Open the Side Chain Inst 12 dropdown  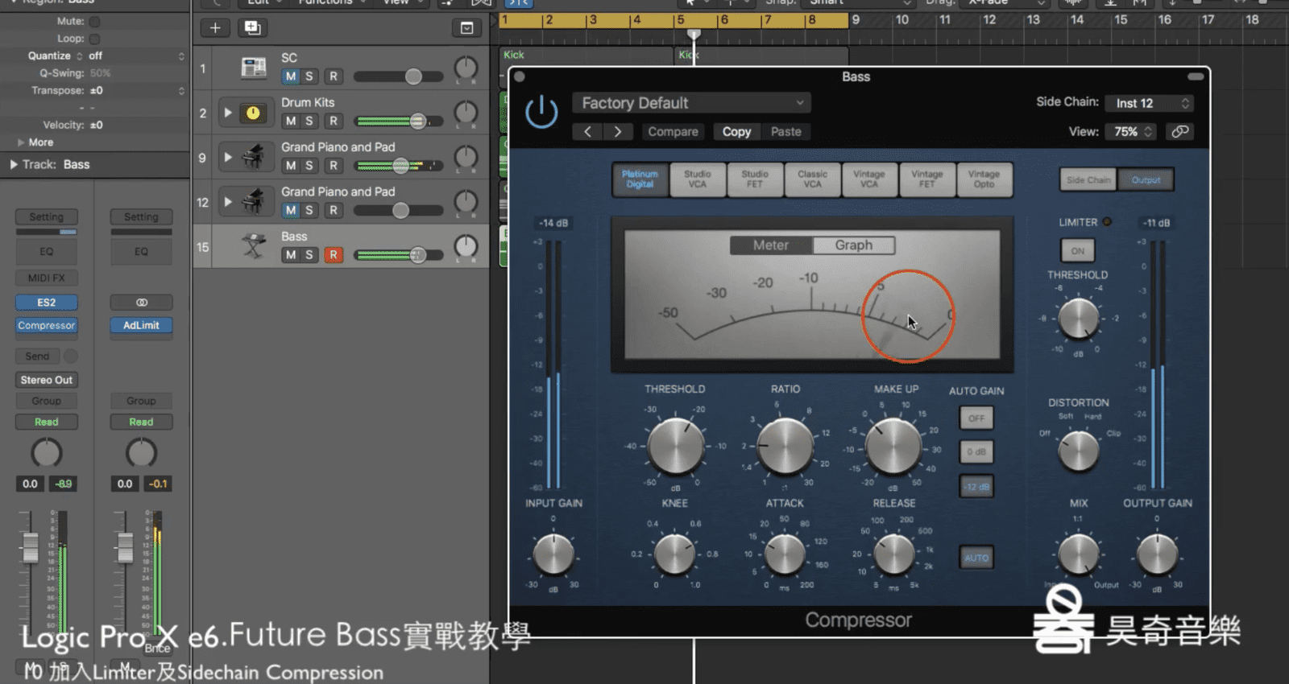click(1150, 103)
